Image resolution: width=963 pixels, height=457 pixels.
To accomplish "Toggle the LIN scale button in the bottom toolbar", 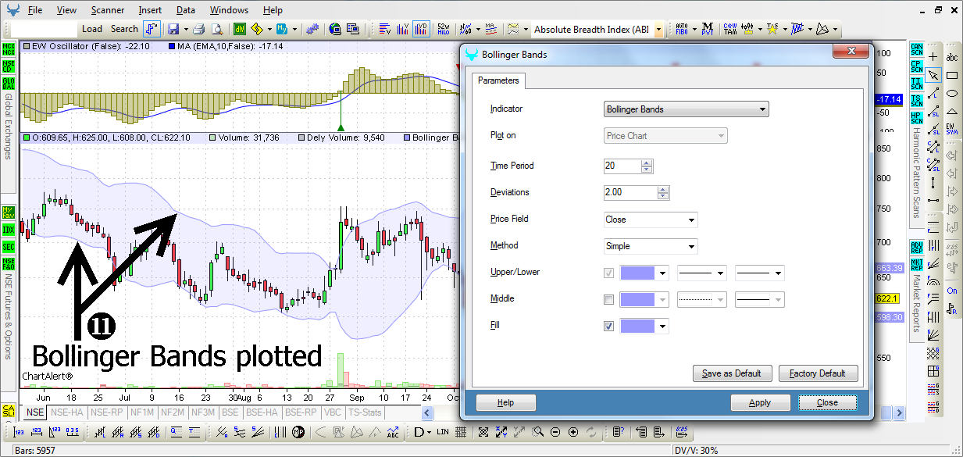I will tap(444, 432).
